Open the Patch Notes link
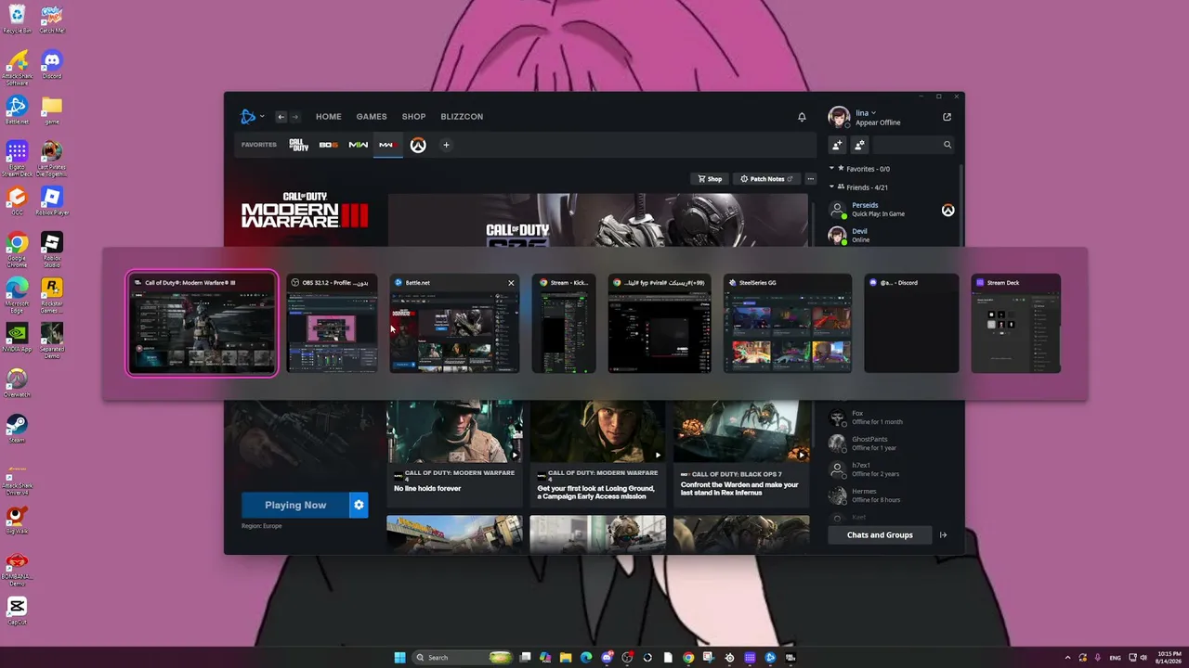The height and width of the screenshot is (668, 1189). click(766, 179)
